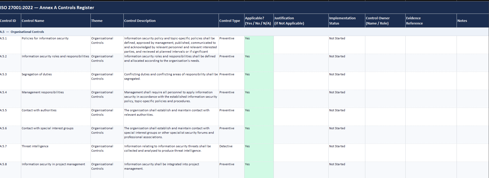
Task: Select the Preventive type cell for A.5.4
Action: pyautogui.click(x=231, y=99)
